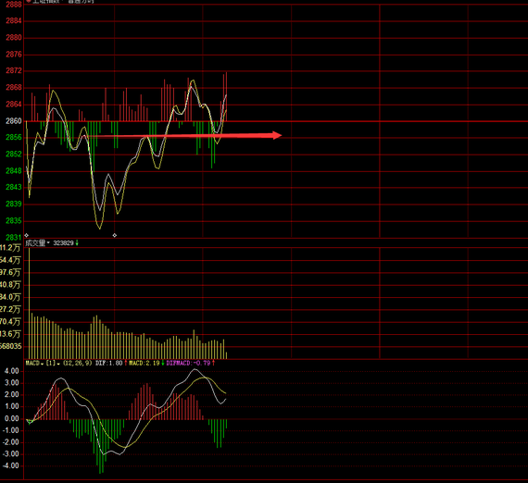Image resolution: width=528 pixels, height=483 pixels.
Task: Select the yellow MACD:2.19 readout
Action: click(x=145, y=364)
